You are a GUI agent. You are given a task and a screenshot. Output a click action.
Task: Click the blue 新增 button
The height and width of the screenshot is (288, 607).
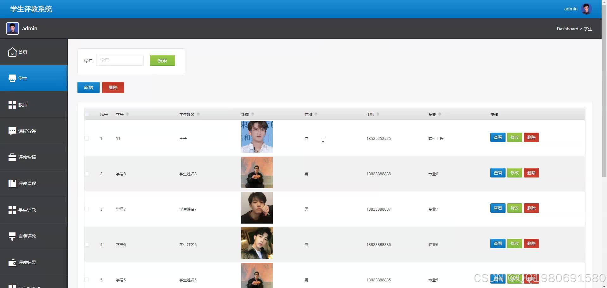pyautogui.click(x=89, y=87)
